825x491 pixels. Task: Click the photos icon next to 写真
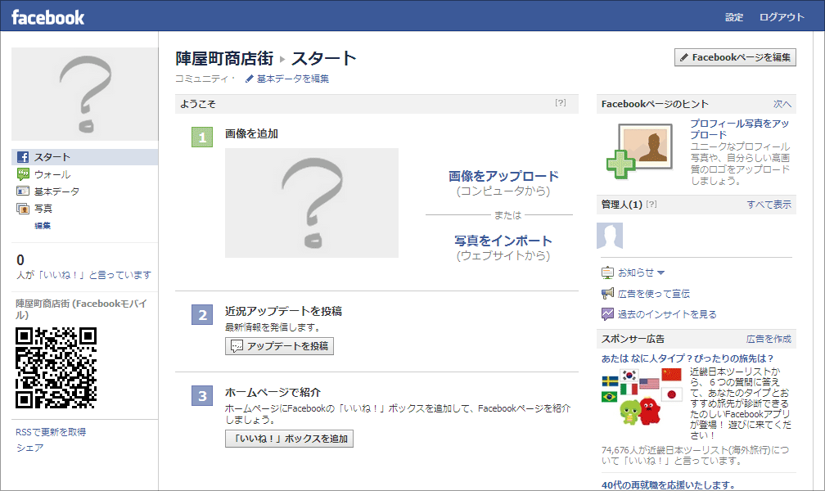pos(23,209)
